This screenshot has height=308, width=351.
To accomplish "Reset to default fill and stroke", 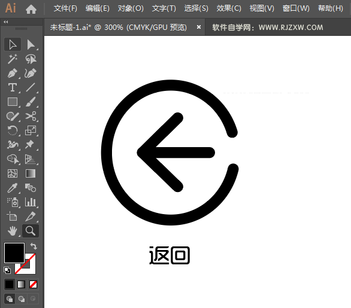I will pos(7,270).
